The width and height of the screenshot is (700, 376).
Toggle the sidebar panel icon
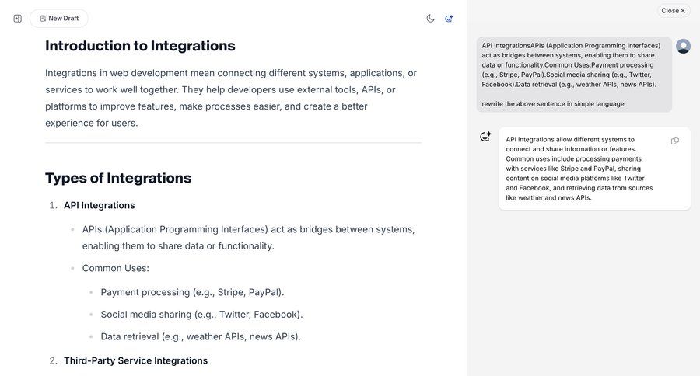tap(18, 19)
